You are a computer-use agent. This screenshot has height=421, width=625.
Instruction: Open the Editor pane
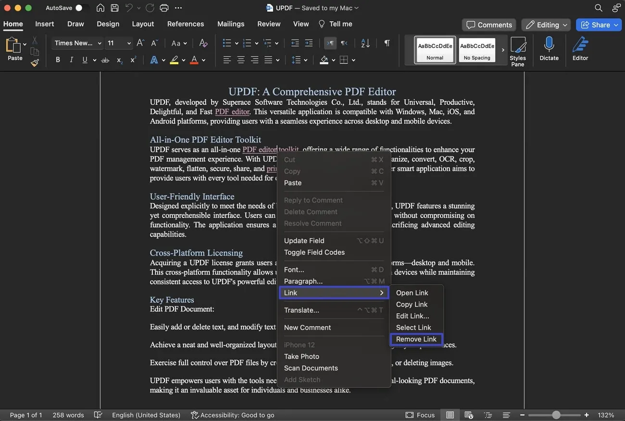pyautogui.click(x=580, y=48)
